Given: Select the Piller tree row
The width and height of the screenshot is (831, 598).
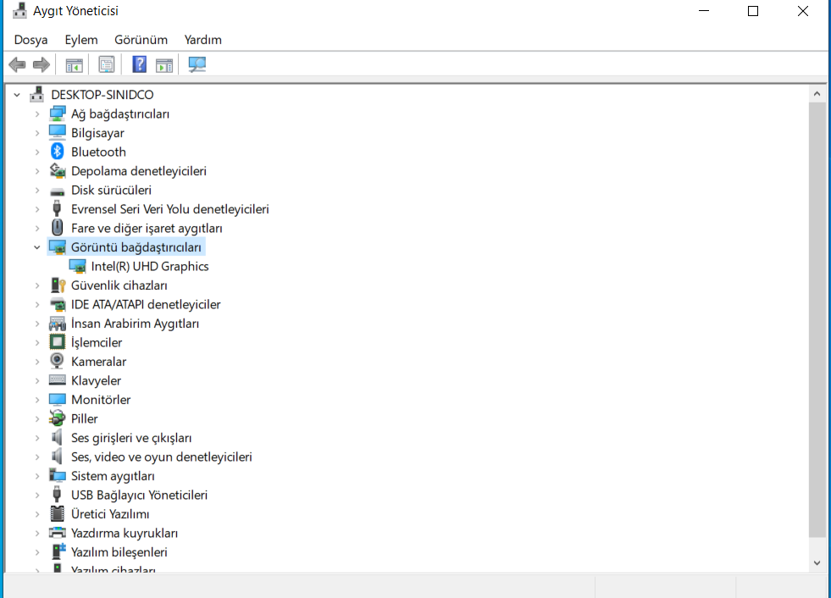Looking at the screenshot, I should 84,418.
